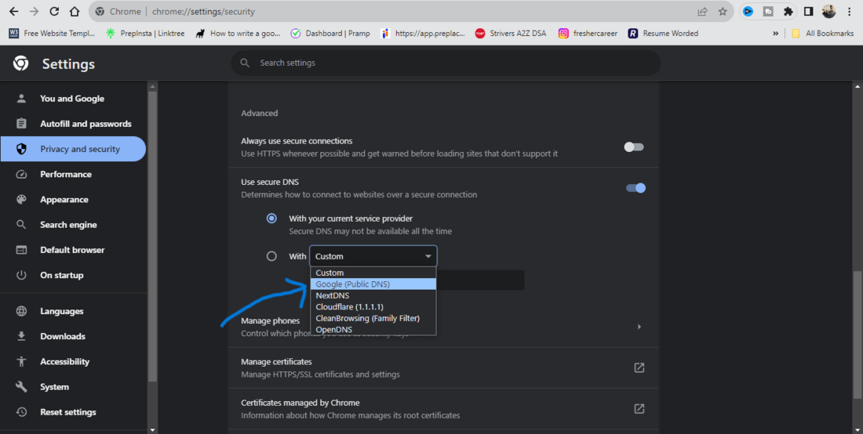Open You and Google settings
This screenshot has width=863, height=434.
[73, 99]
